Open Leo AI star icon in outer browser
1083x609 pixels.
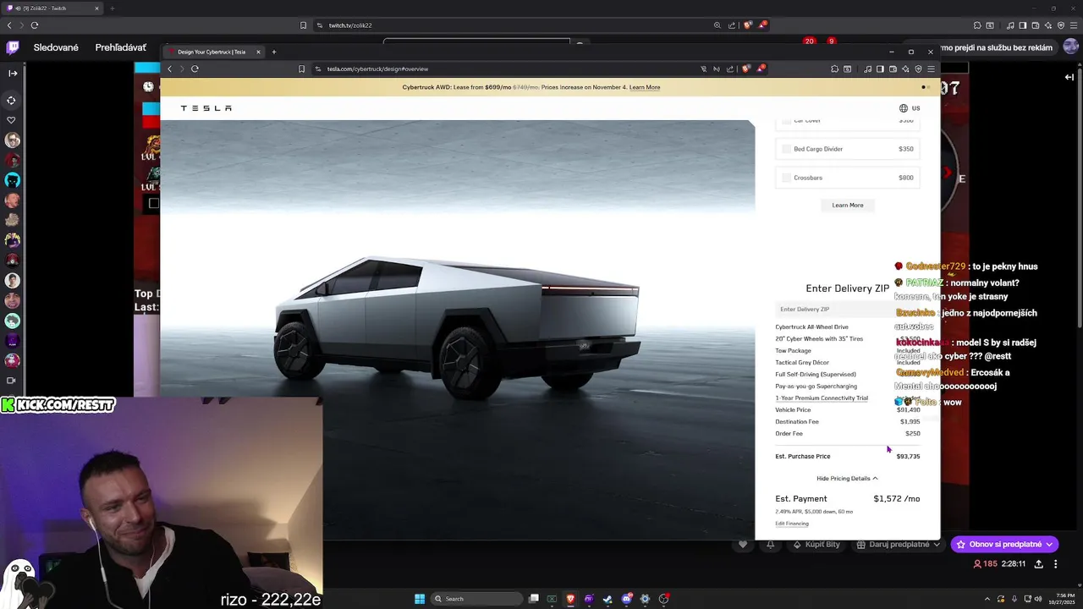click(1048, 25)
